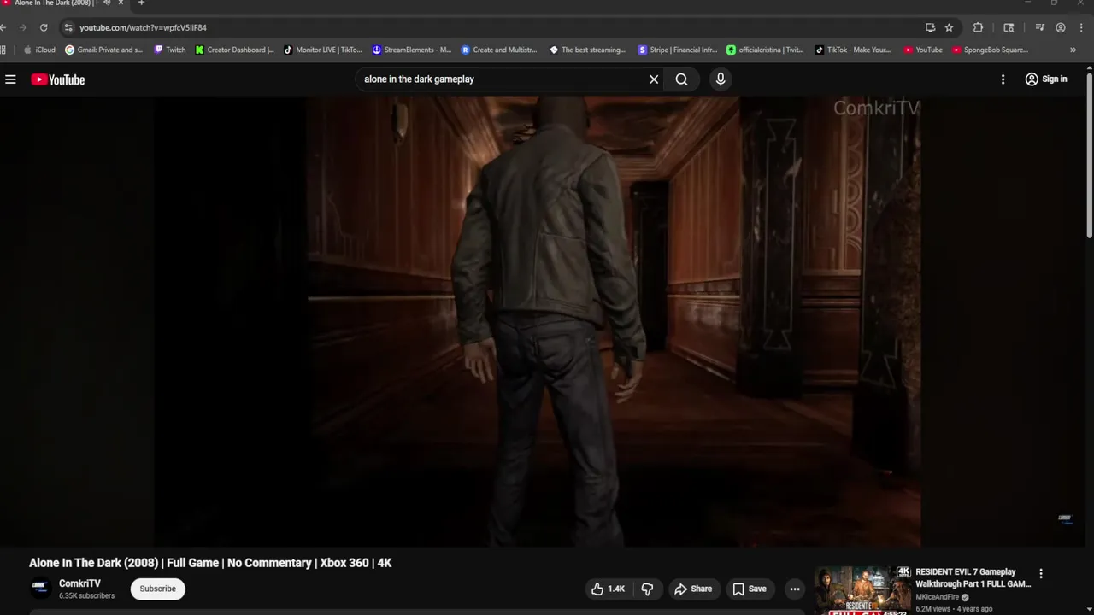View site information icon in the address bar

(68, 27)
